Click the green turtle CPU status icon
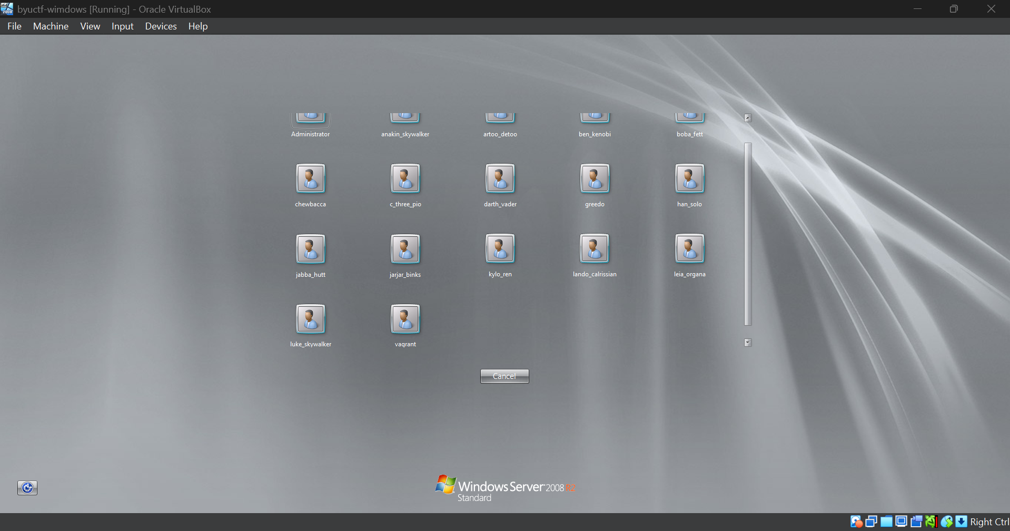The width and height of the screenshot is (1010, 531). [931, 522]
